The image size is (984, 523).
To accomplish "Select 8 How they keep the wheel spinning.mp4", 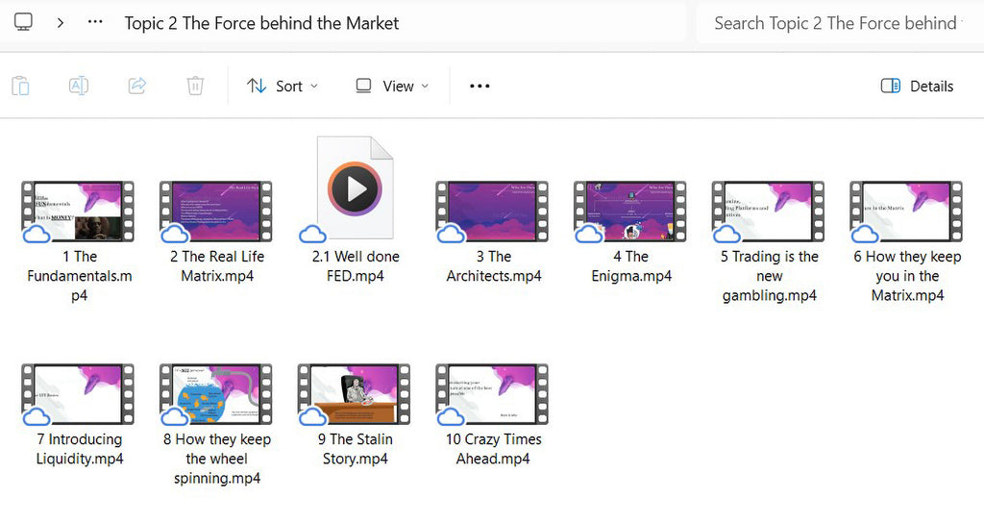I will coord(217,424).
